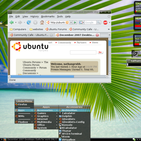141x141 pixels.
Task: Open the Computers bookmark folder
Action: [x=18, y=29]
